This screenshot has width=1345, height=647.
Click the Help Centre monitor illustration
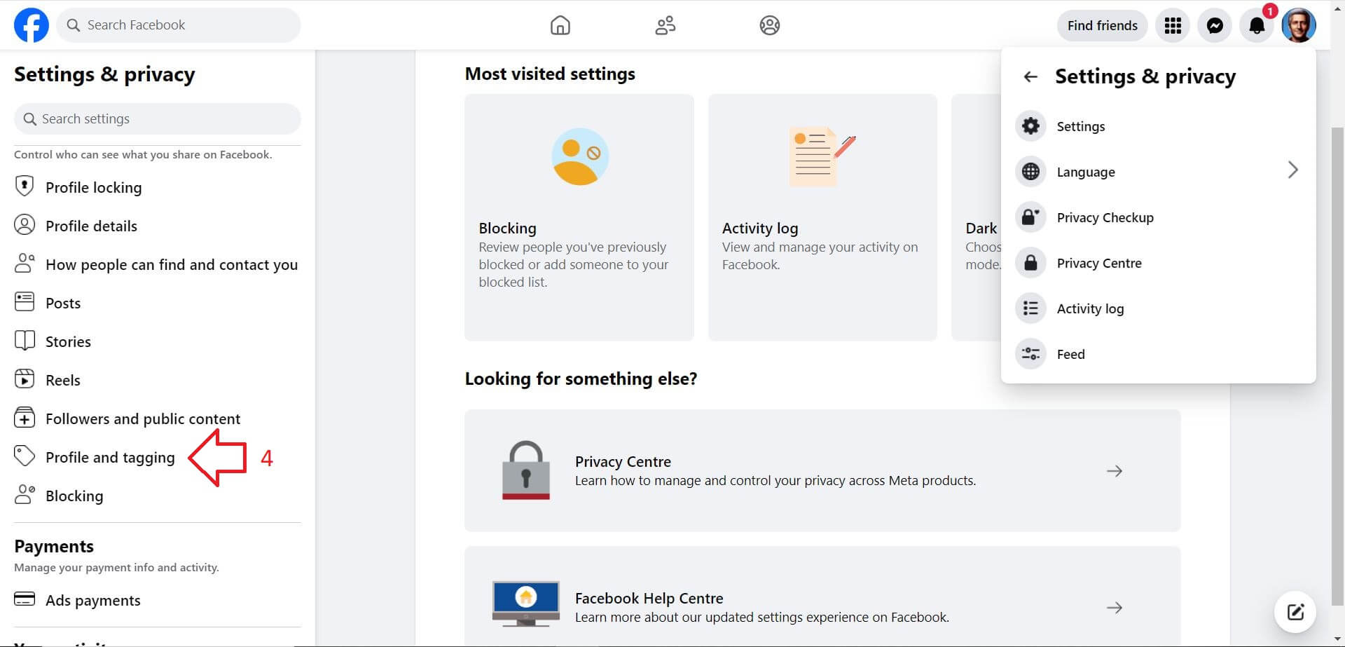(x=525, y=603)
